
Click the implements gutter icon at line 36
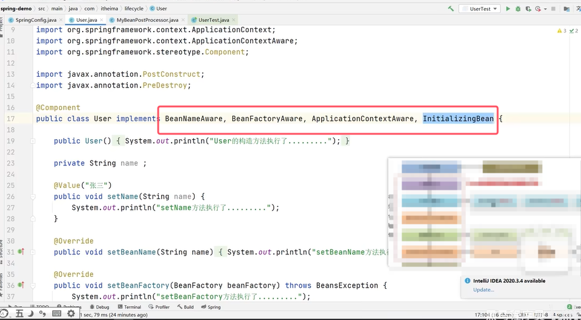click(x=21, y=285)
